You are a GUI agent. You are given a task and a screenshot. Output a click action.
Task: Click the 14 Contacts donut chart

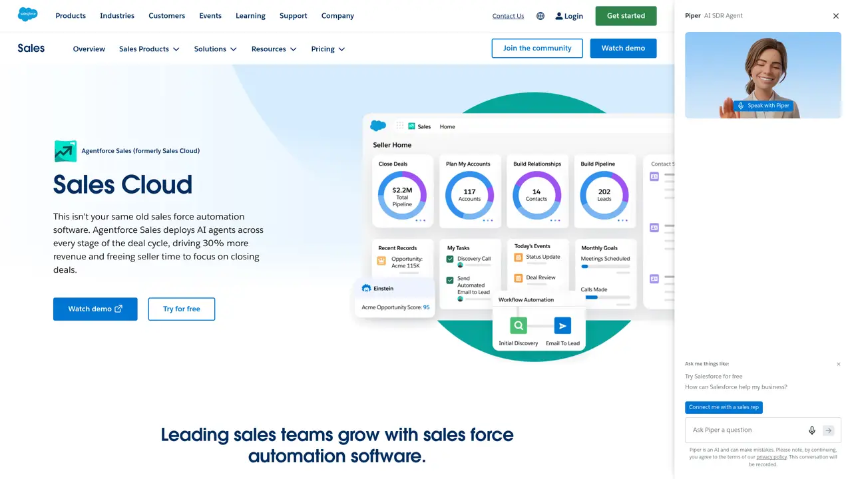click(x=536, y=196)
